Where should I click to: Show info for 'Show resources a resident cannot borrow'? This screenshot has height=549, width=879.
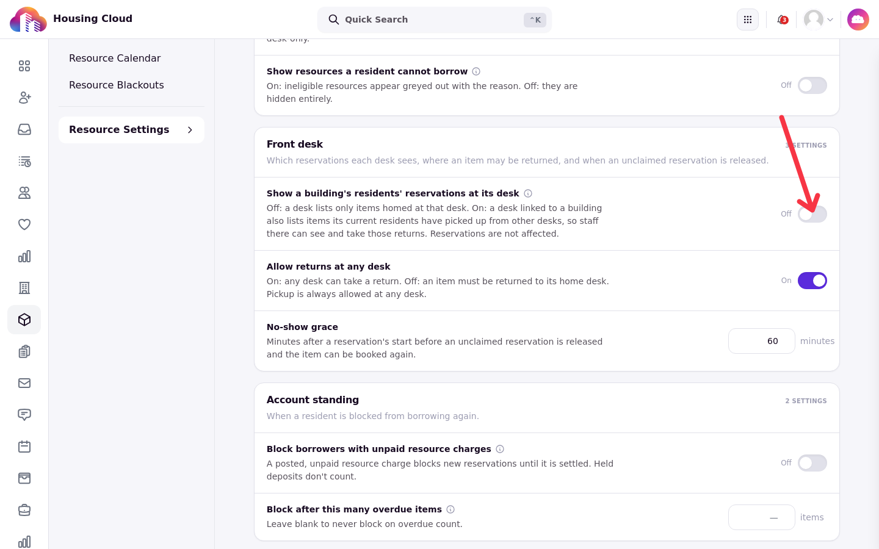tap(476, 71)
